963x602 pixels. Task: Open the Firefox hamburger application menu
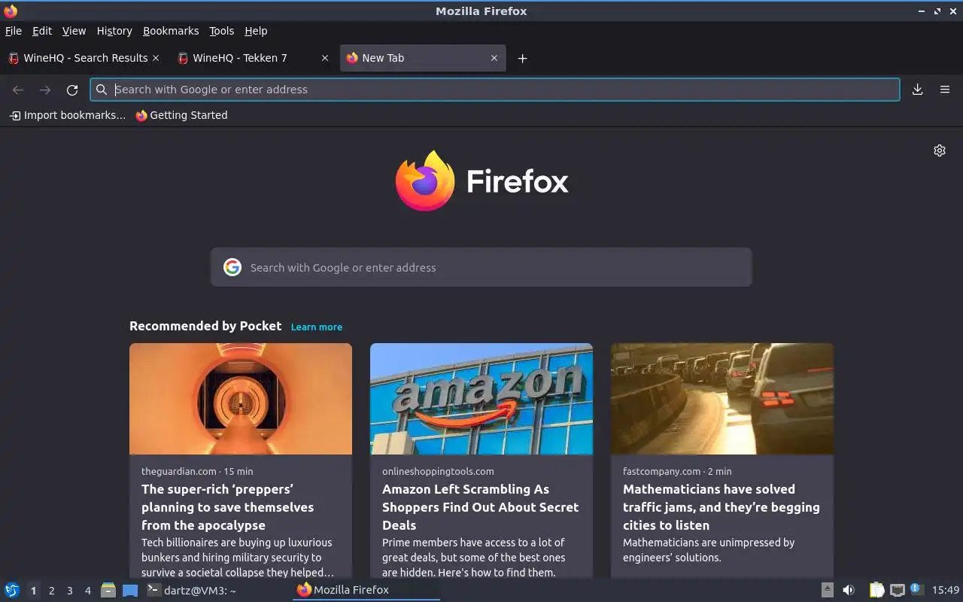[945, 90]
